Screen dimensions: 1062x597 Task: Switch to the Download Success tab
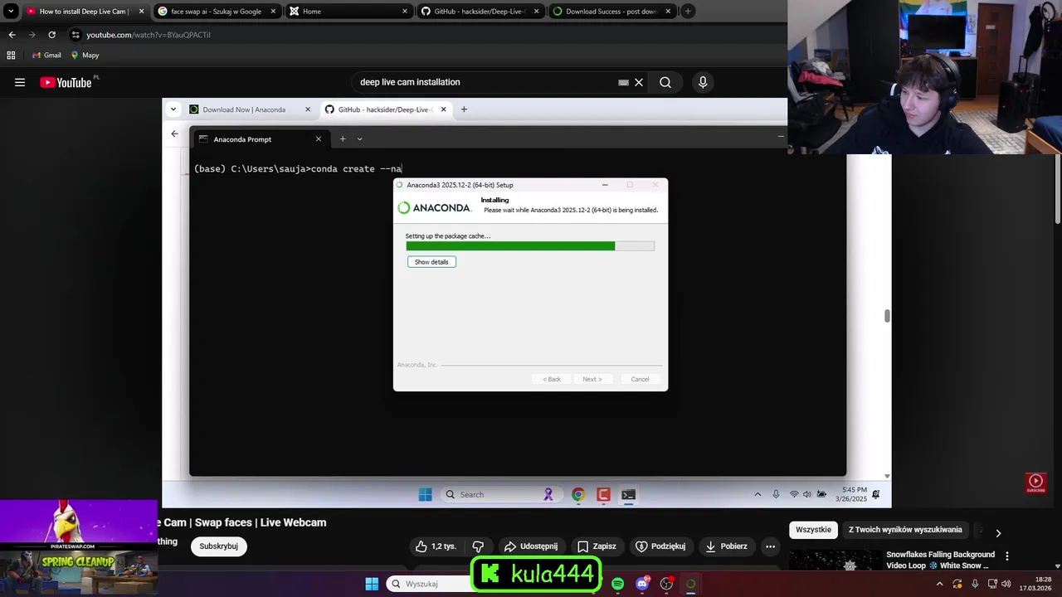(612, 12)
